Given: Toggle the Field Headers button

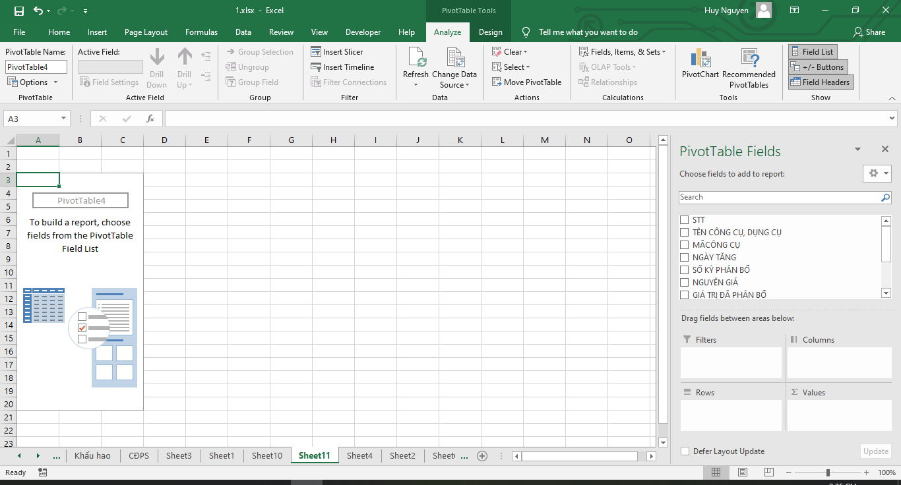Looking at the screenshot, I should point(820,82).
